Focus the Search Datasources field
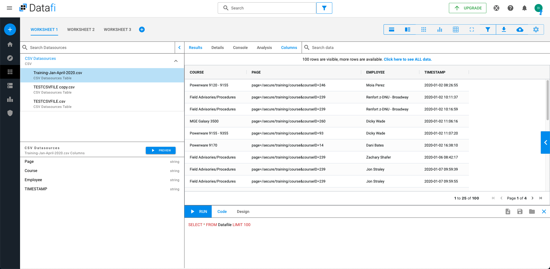This screenshot has width=550, height=269. [x=97, y=48]
